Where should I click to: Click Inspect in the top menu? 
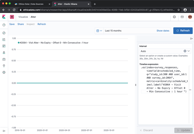[x=31, y=24]
